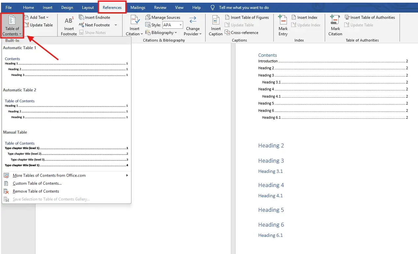Click the Contents title in the document

tap(267, 55)
